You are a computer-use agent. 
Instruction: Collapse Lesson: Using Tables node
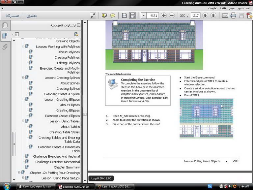(x=23, y=121)
